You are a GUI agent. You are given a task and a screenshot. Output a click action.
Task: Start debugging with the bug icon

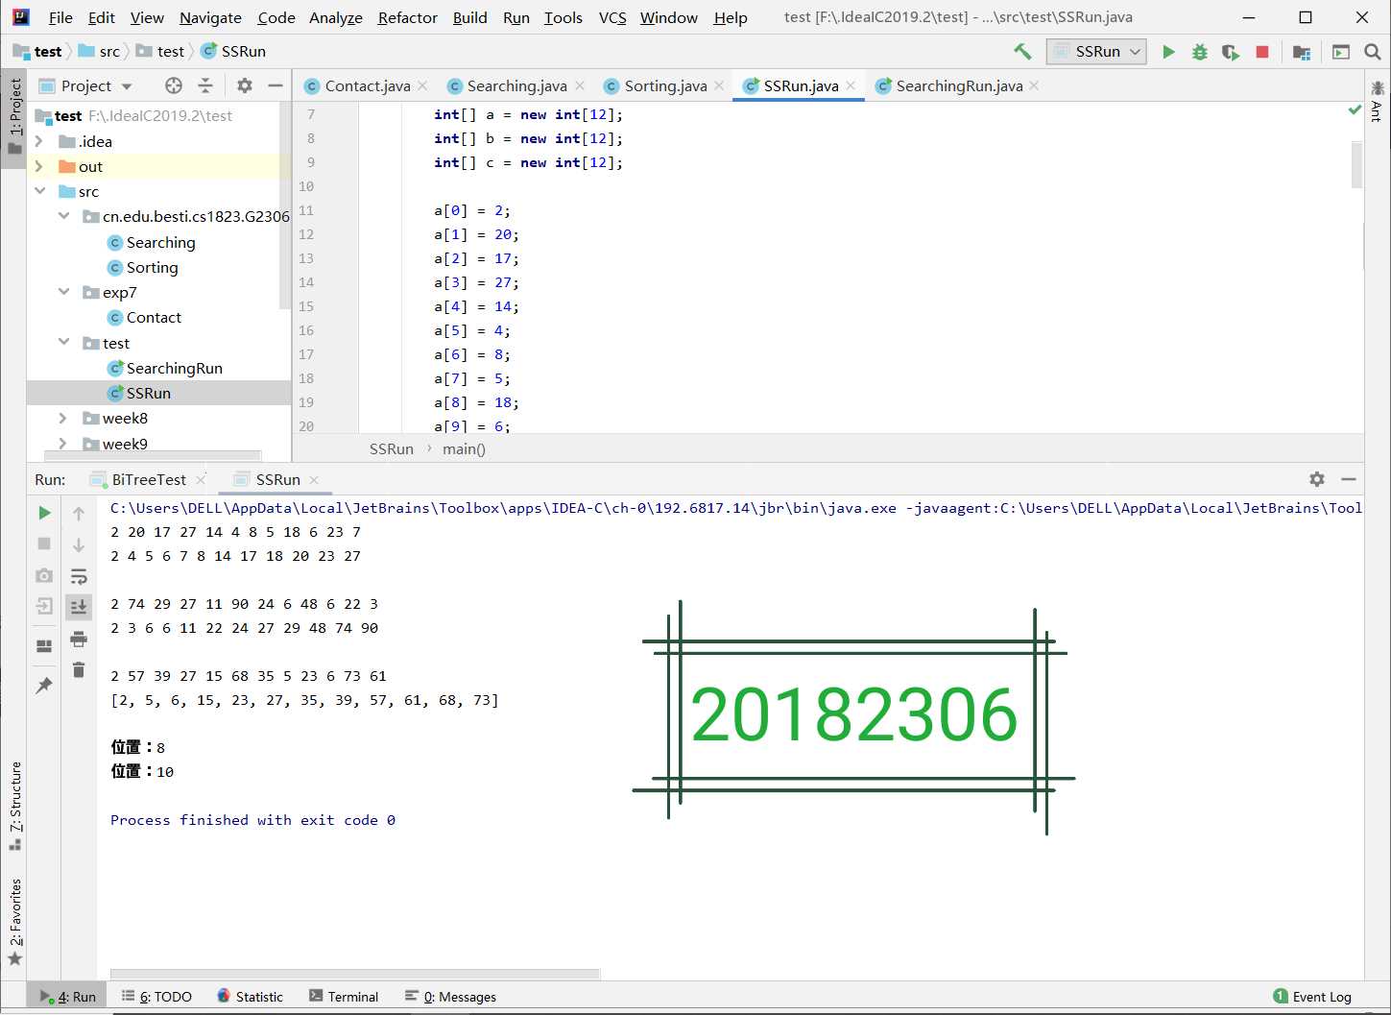pos(1200,52)
